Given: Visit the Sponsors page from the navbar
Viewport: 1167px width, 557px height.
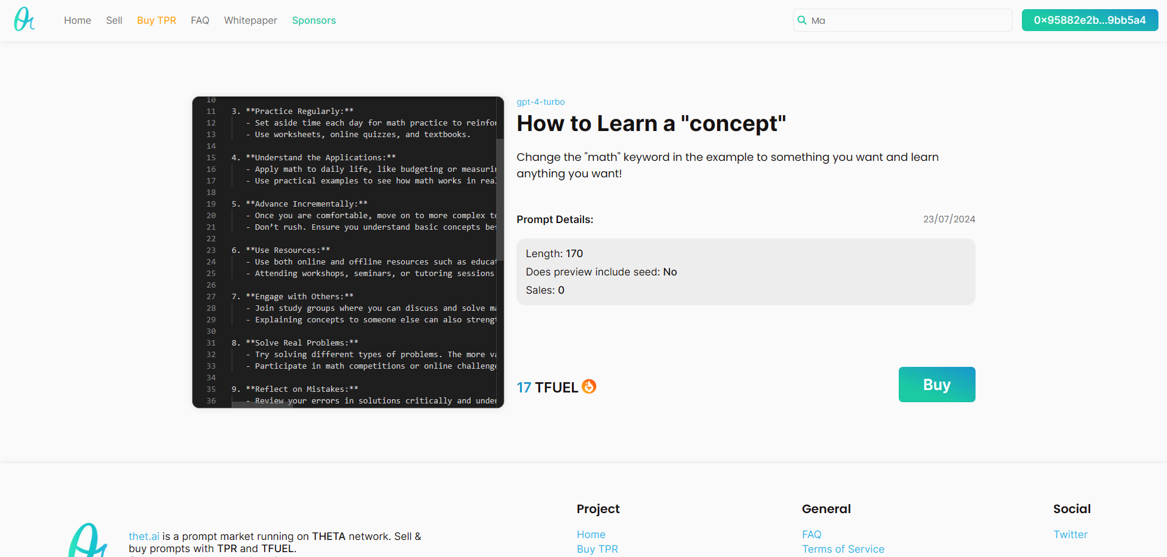Looking at the screenshot, I should [x=314, y=20].
